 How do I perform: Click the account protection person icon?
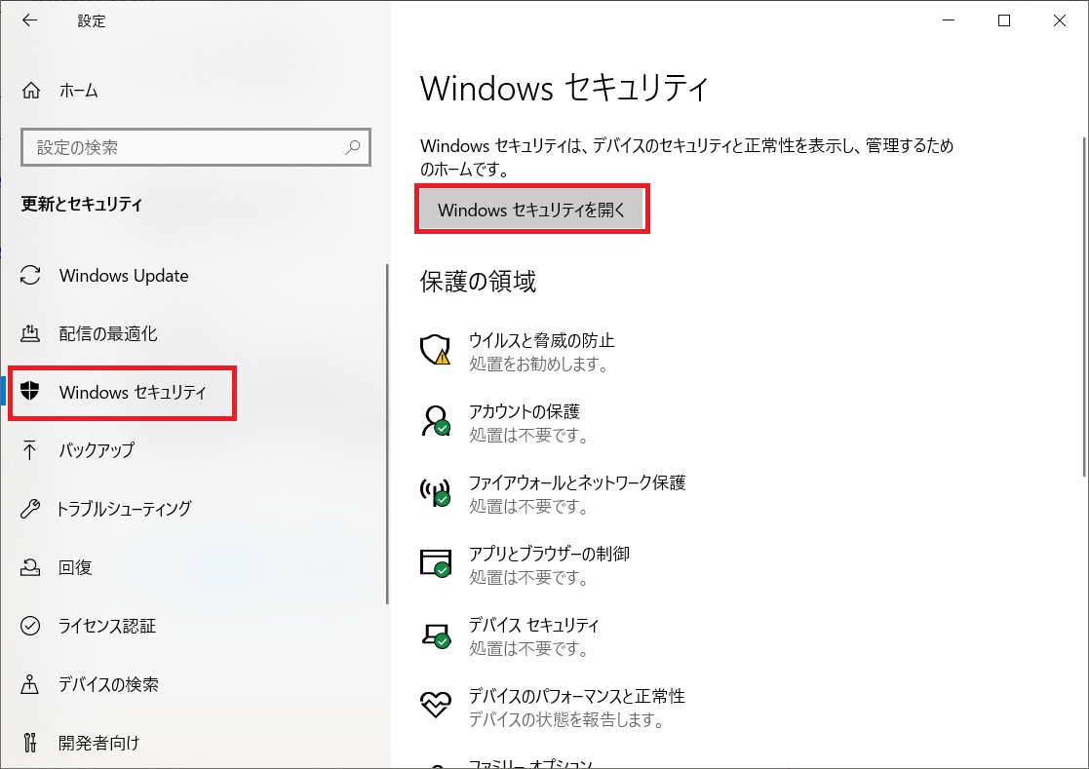tap(436, 421)
